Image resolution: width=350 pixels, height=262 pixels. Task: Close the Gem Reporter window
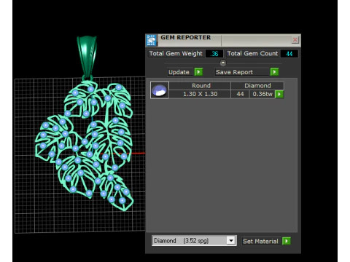click(x=295, y=40)
